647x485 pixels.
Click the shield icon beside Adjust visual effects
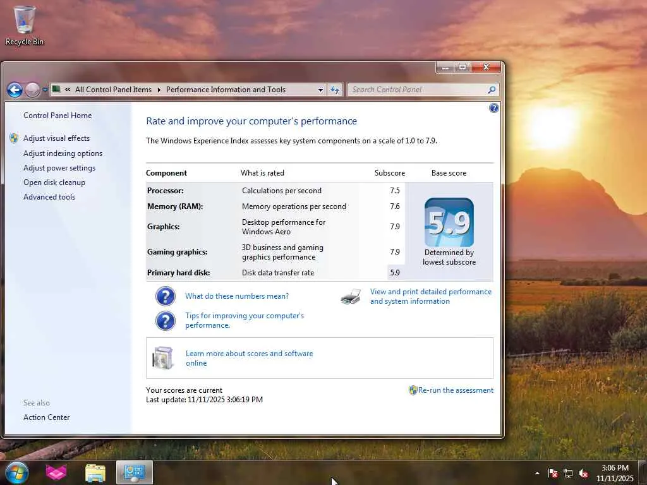14,138
